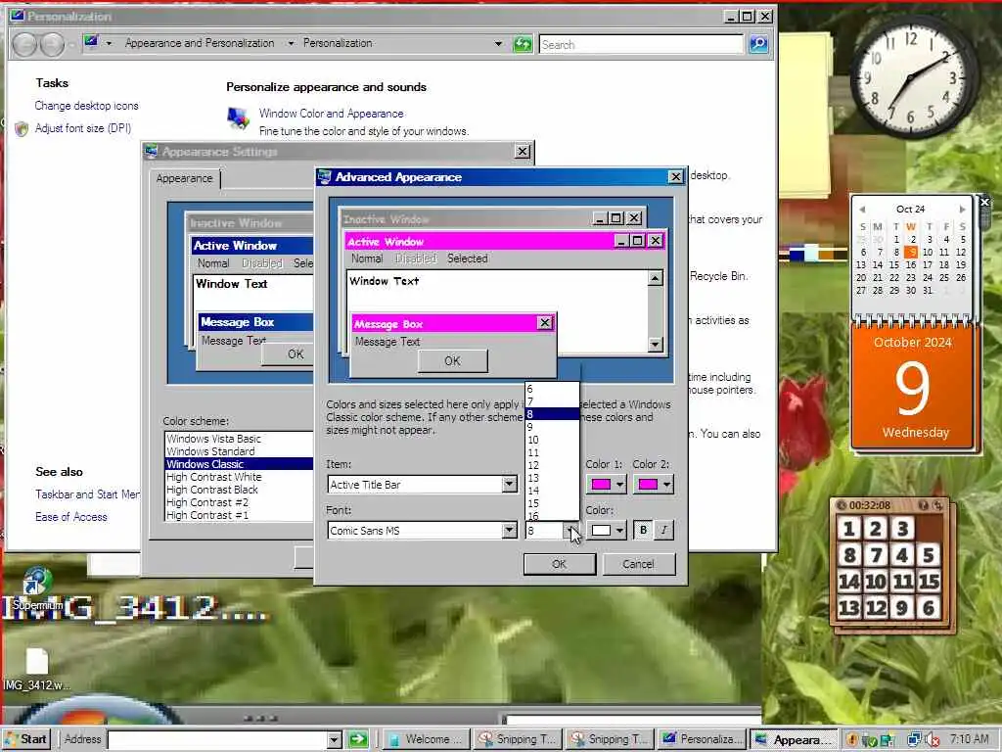Open Taskbar and Start Menu link
This screenshot has height=752, width=1002.
click(x=87, y=494)
